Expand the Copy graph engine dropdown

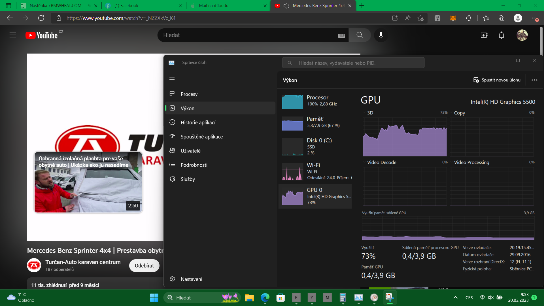tap(451, 113)
